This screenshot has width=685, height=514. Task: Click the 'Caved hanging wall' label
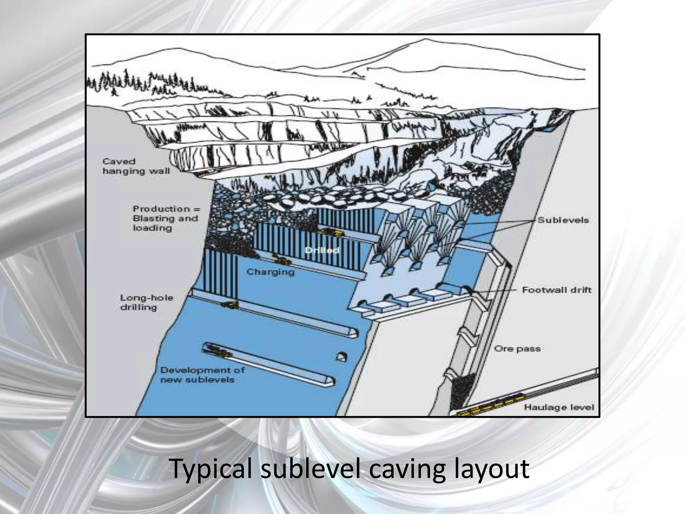coord(136,166)
